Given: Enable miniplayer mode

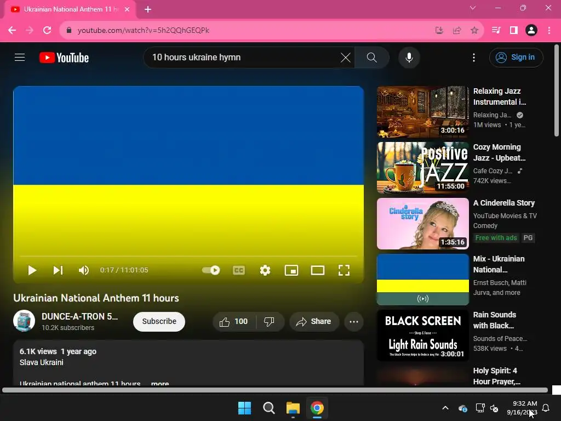Looking at the screenshot, I should point(291,270).
